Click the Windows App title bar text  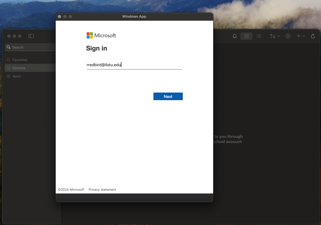point(134,16)
